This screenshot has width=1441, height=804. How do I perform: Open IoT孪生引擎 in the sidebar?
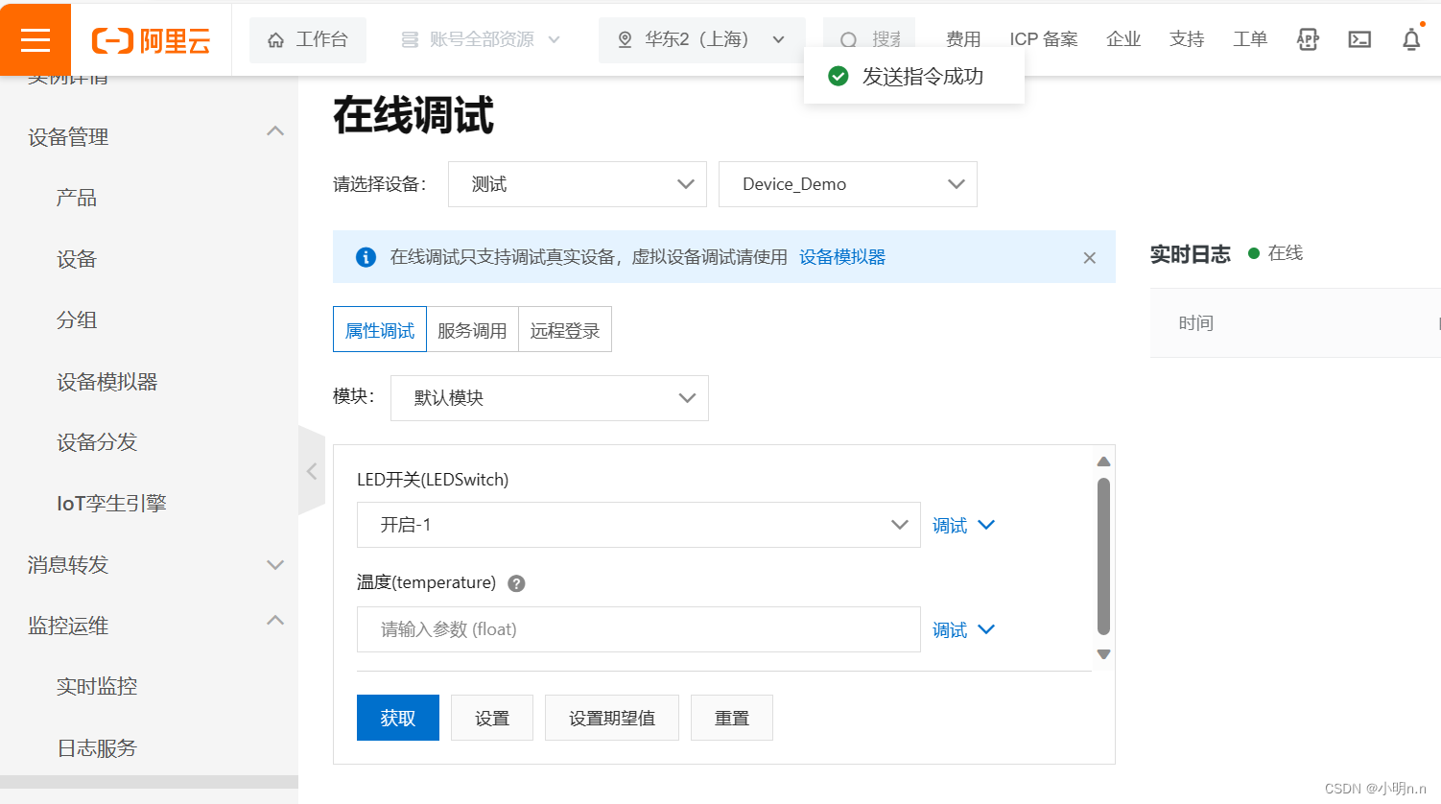pyautogui.click(x=111, y=503)
